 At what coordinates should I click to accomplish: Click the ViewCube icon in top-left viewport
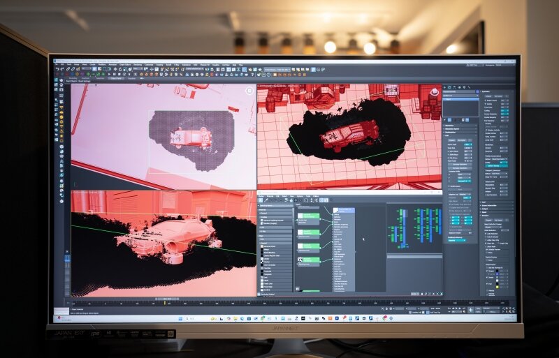click(249, 91)
